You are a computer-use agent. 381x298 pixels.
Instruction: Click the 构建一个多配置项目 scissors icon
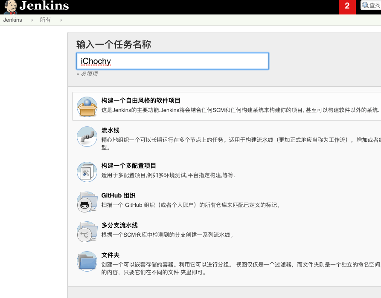87,172
